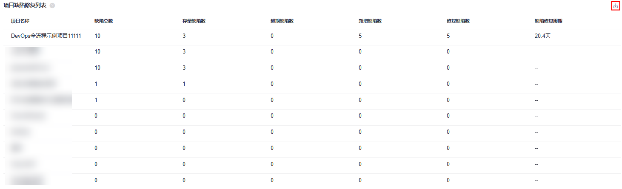This screenshot has height=189, width=622.
Task: Click the 项目缺陷修复列表 panel title
Action: coord(25,6)
